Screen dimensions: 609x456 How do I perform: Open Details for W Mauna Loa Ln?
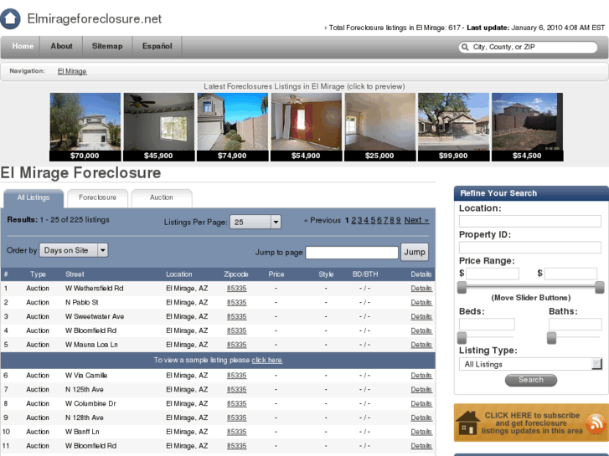click(x=421, y=345)
